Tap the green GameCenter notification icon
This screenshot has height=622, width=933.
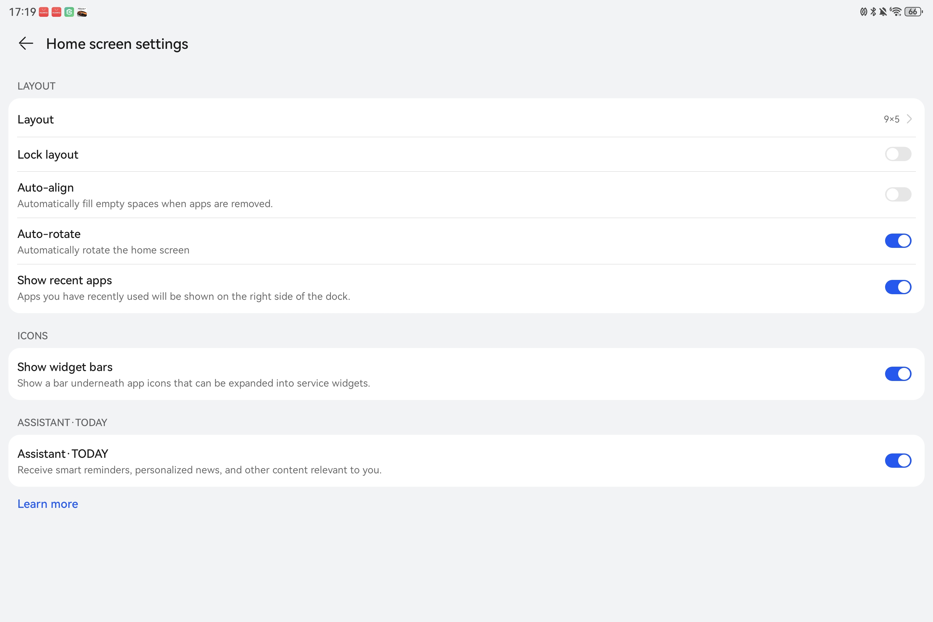click(69, 12)
